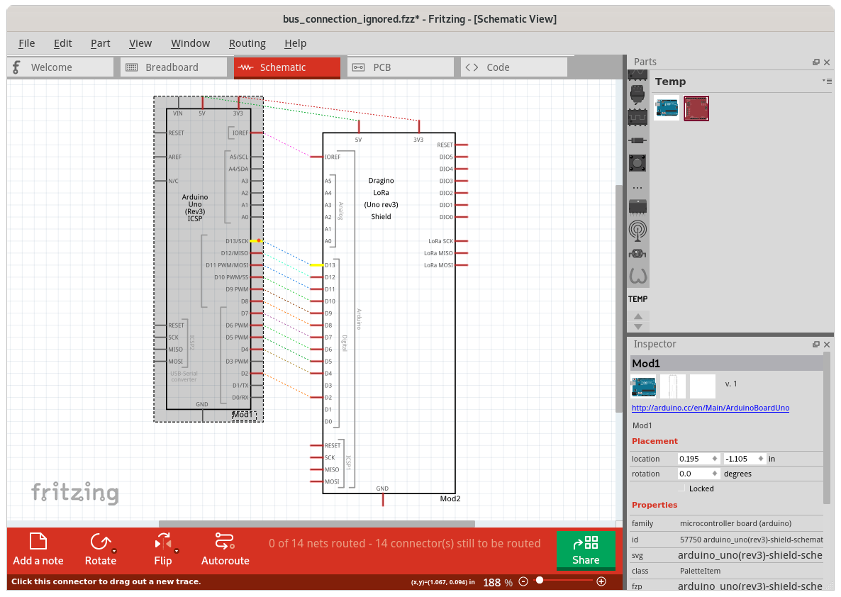Open the Rotate dropdown arrow
Image resolution: width=841 pixels, height=597 pixels.
tap(114, 551)
